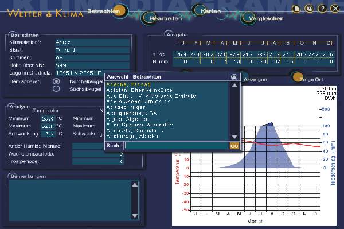Viewport: 344px width, 229px height.
Task: Select the Südhalbkugel radio button
Action: (57, 89)
